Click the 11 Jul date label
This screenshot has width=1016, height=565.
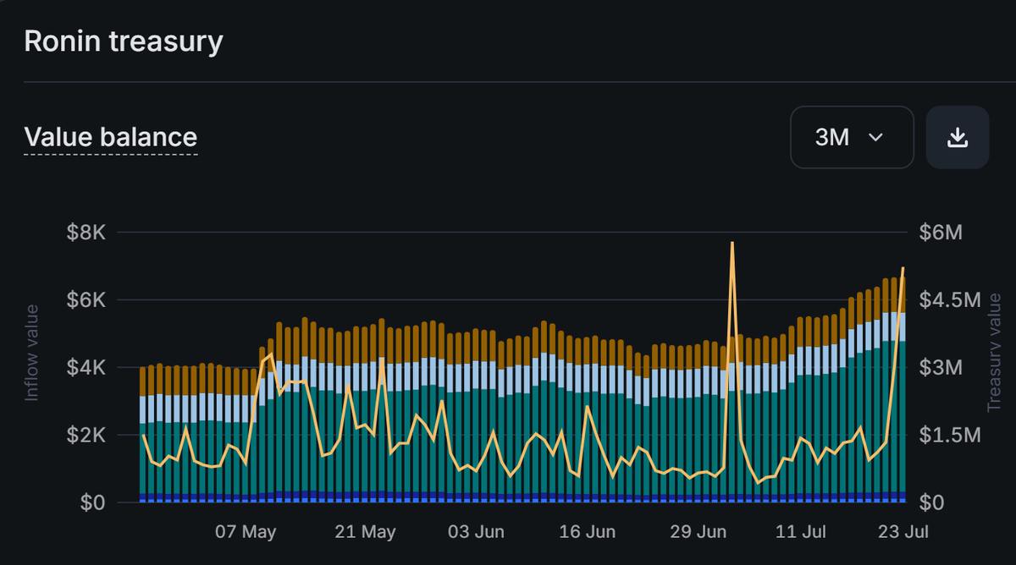click(801, 532)
